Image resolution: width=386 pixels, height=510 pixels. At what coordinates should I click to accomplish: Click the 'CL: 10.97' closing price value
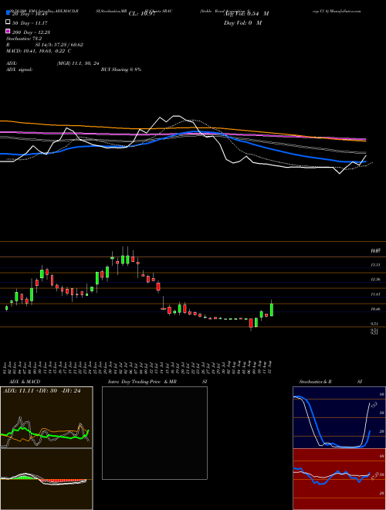click(x=142, y=14)
